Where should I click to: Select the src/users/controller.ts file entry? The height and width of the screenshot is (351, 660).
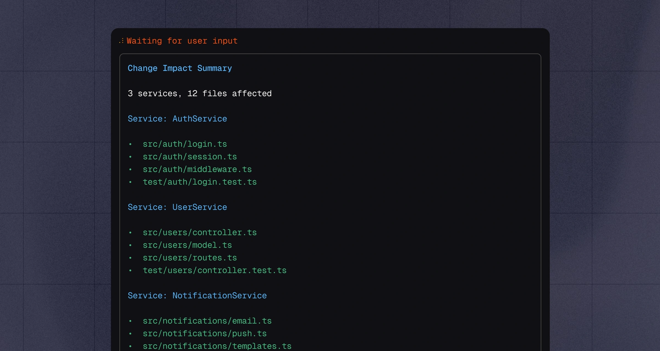pyautogui.click(x=200, y=233)
